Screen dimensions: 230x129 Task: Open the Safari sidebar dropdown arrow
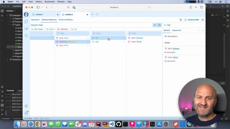coord(42,7)
